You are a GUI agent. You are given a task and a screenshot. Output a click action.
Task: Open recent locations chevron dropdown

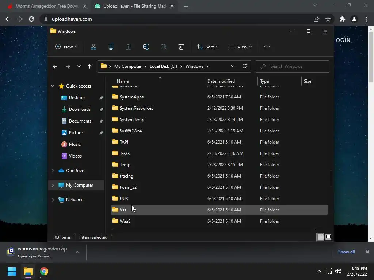click(x=79, y=66)
